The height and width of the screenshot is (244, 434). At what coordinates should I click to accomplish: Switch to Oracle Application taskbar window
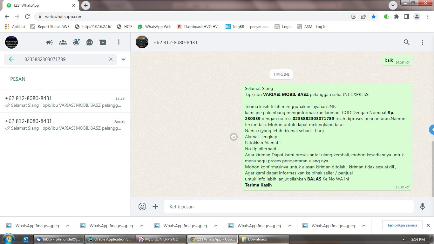tap(110, 239)
